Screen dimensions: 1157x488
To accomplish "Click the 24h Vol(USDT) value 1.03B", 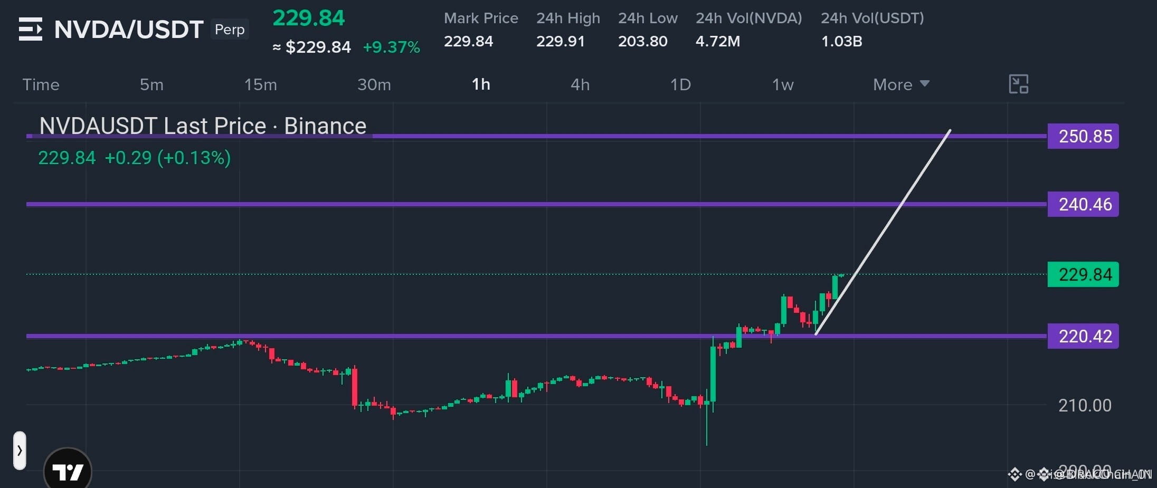I will 842,41.
